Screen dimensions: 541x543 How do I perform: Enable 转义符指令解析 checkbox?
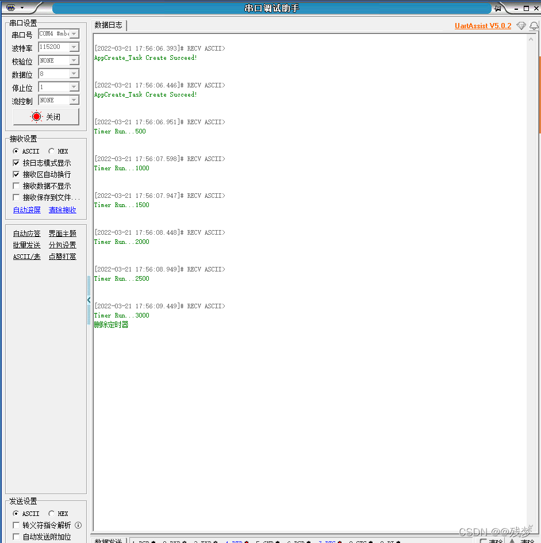pos(16,525)
